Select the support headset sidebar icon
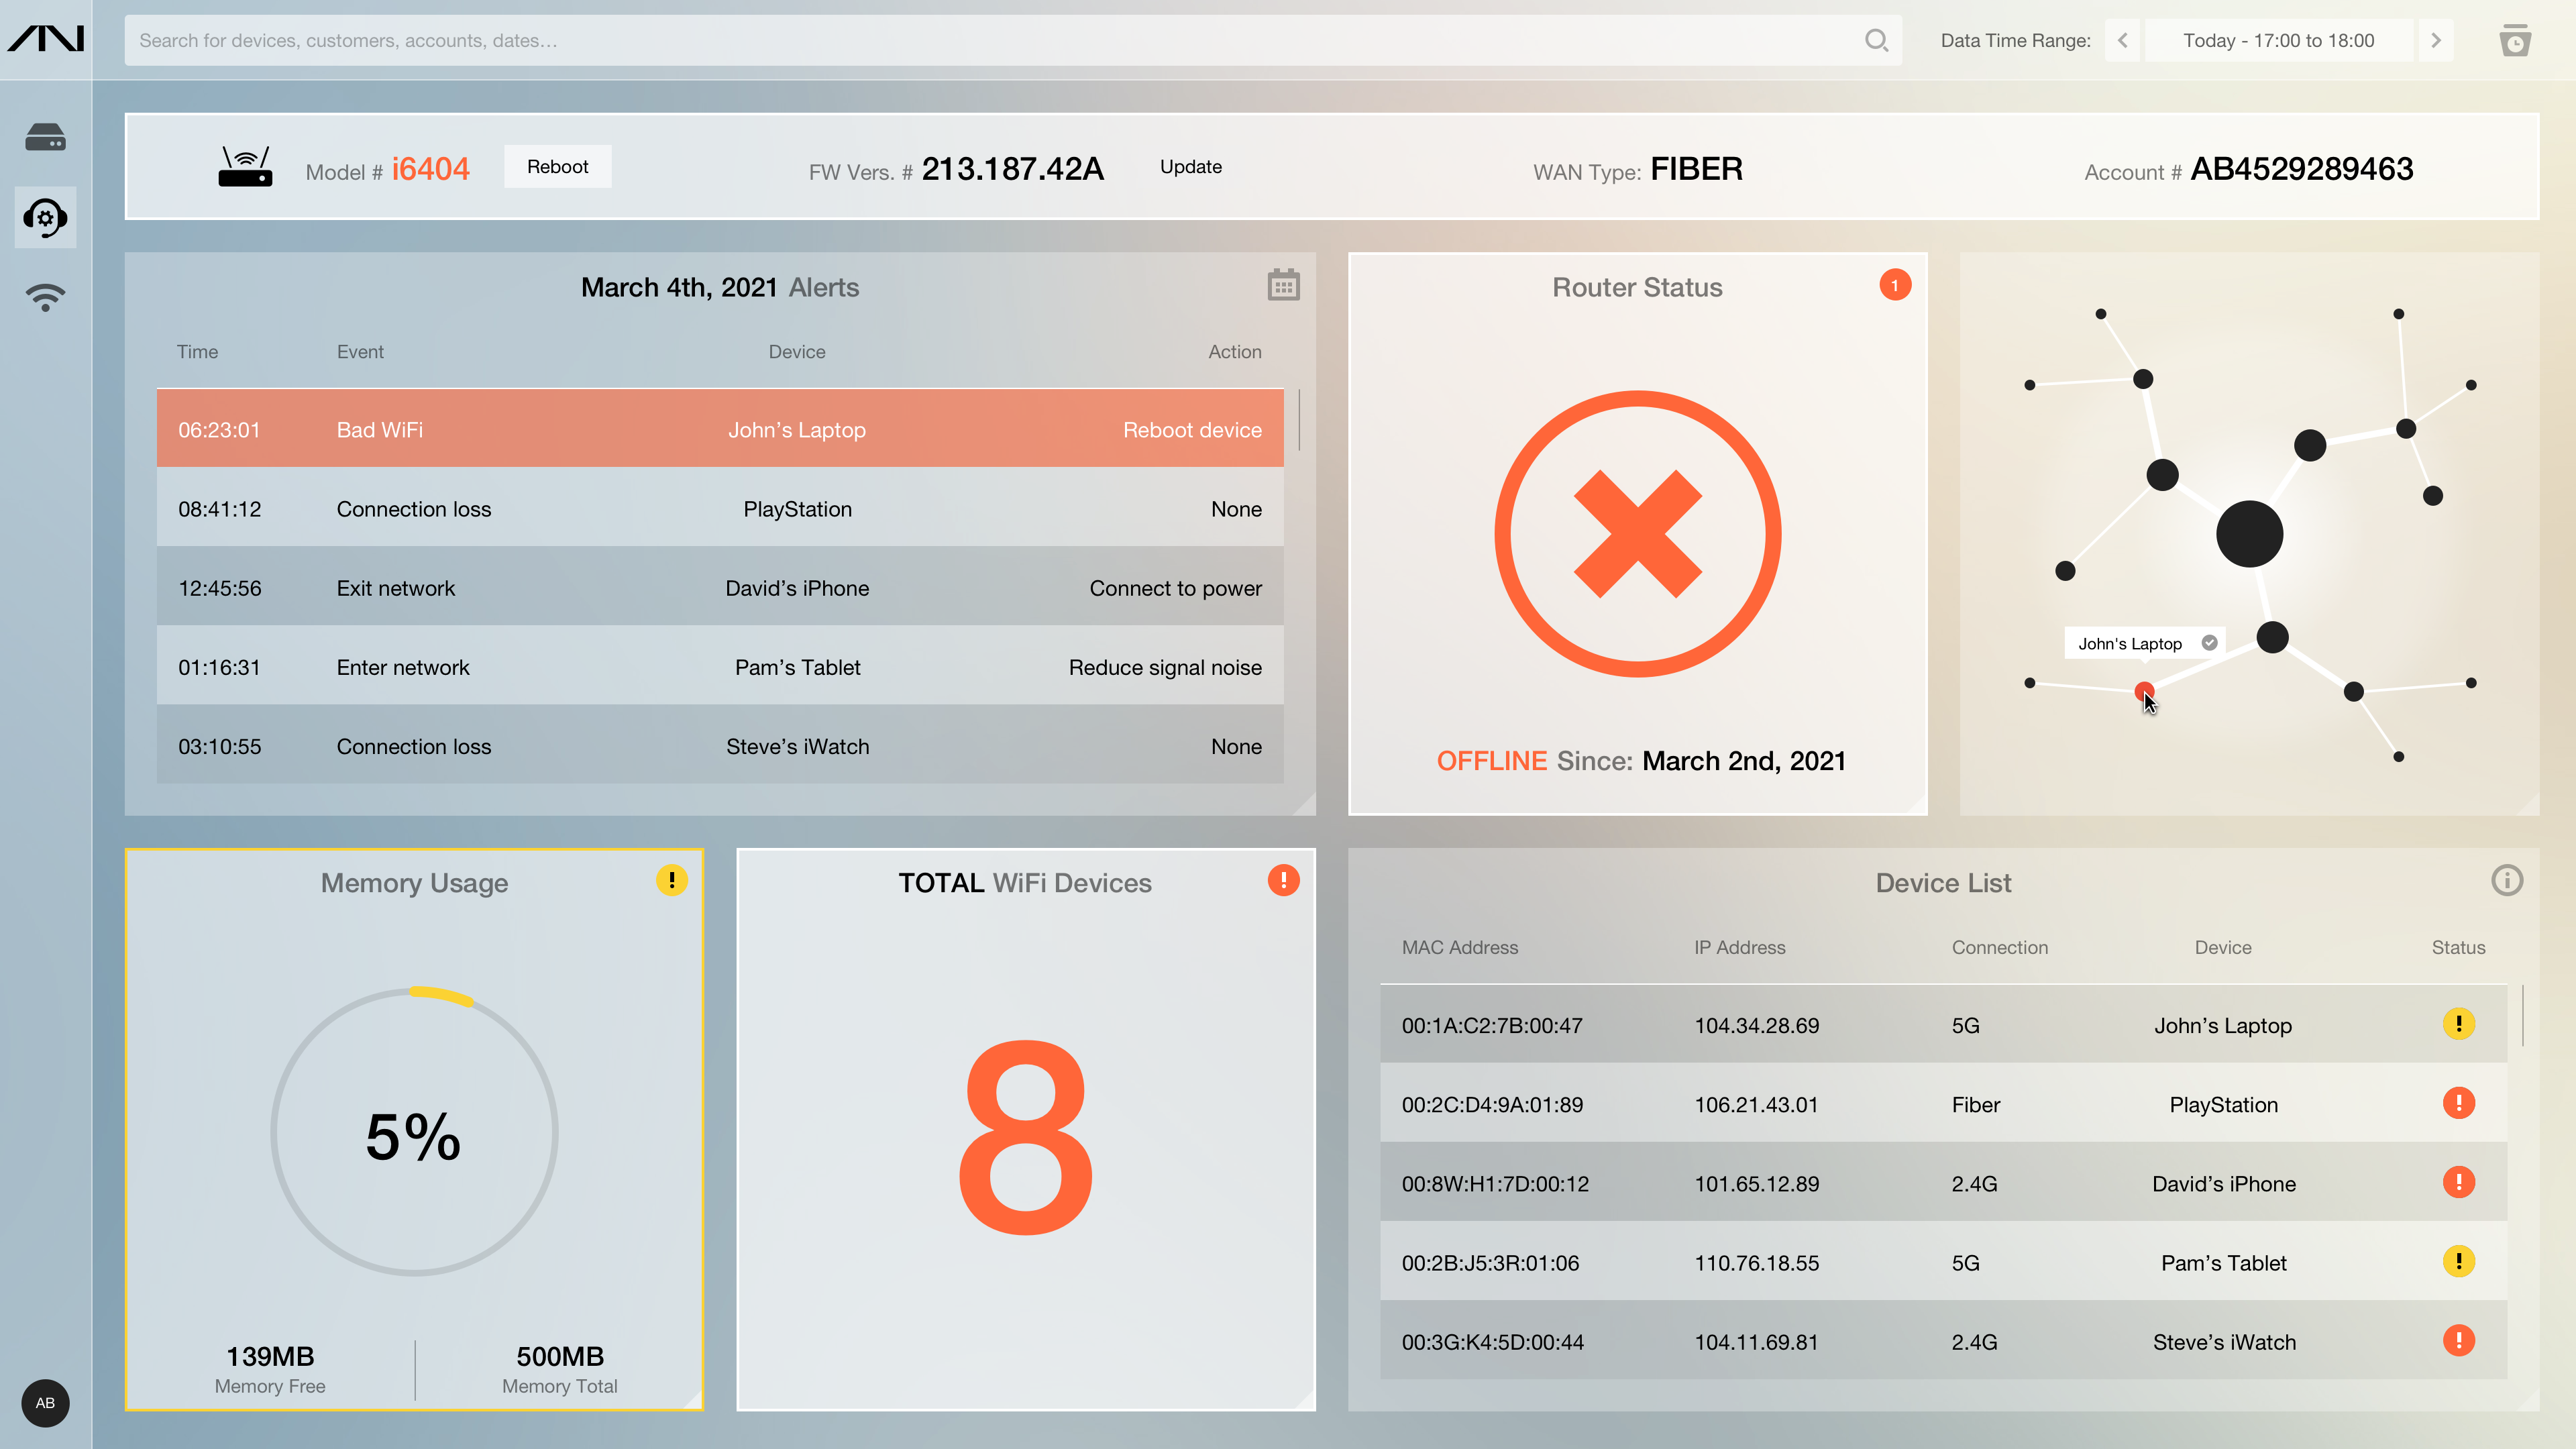Image resolution: width=2576 pixels, height=1449 pixels. click(45, 217)
